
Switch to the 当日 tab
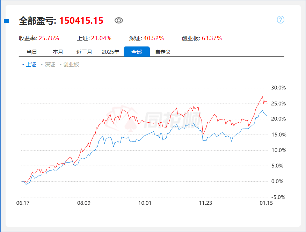click(31, 51)
